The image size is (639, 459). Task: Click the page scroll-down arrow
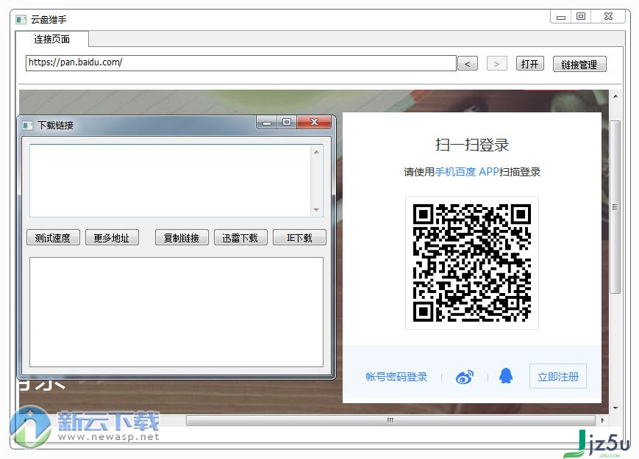615,408
